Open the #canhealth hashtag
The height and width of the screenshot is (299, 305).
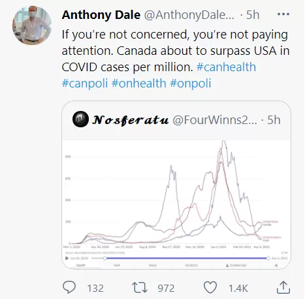226,67
